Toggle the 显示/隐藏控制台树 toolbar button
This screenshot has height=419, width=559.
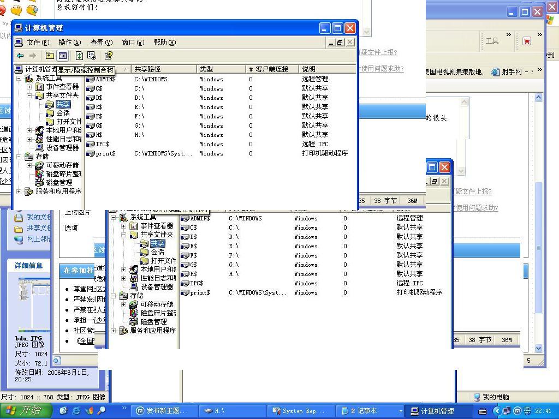[62, 56]
